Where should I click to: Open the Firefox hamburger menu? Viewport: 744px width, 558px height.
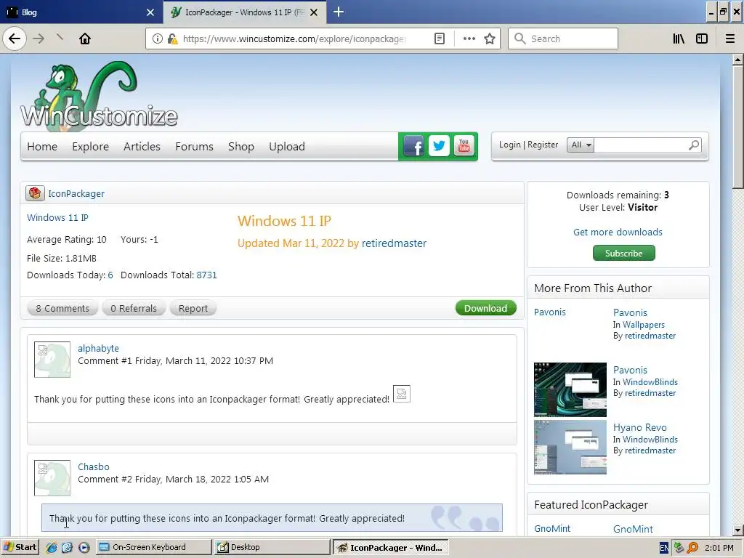tap(730, 39)
